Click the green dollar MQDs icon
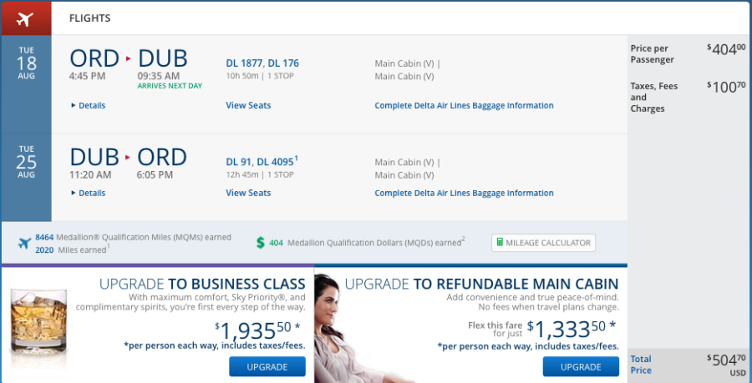The height and width of the screenshot is (383, 752). click(x=261, y=243)
